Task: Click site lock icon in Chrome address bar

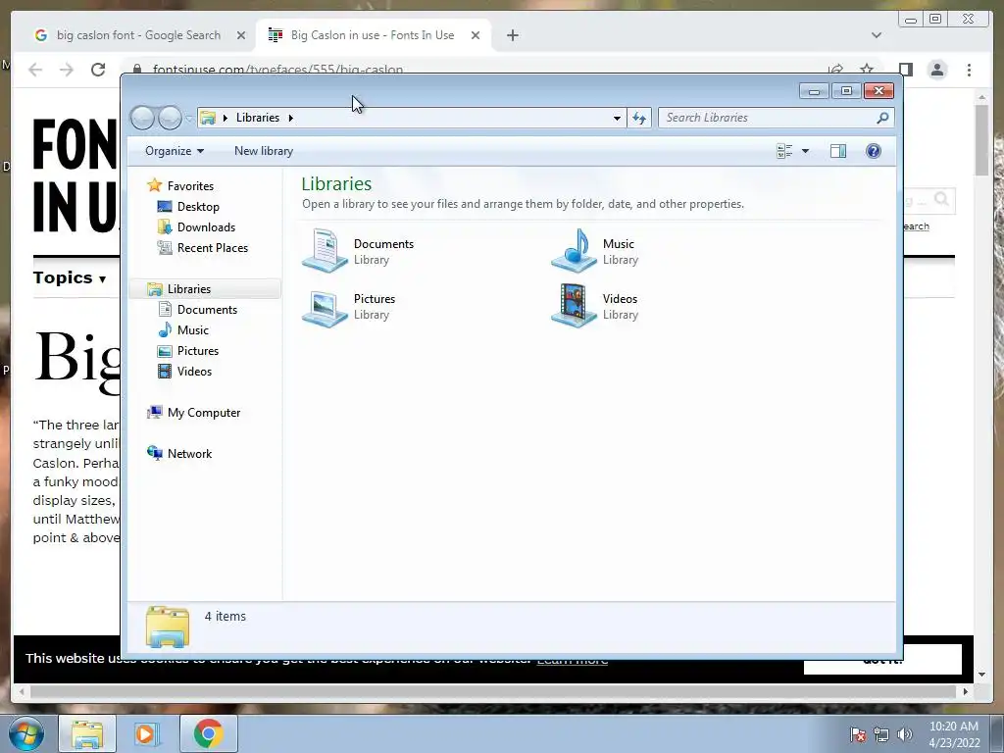Action: point(137,70)
